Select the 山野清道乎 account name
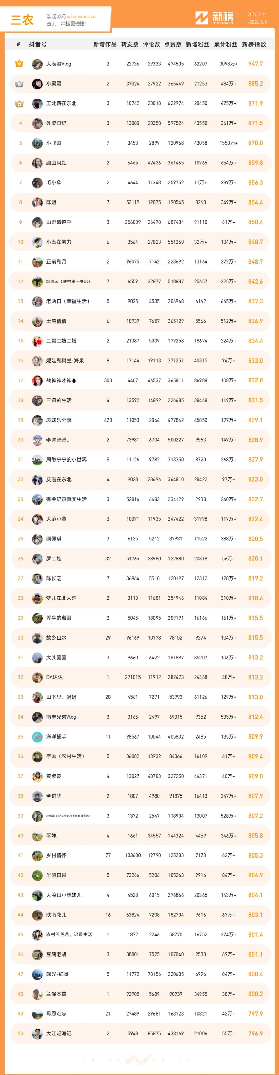 tap(59, 222)
